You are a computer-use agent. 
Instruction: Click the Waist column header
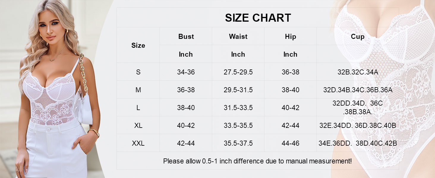point(238,36)
